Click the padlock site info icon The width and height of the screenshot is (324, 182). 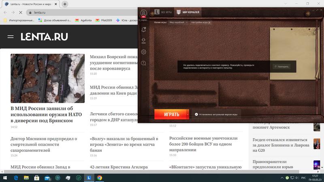(30, 13)
